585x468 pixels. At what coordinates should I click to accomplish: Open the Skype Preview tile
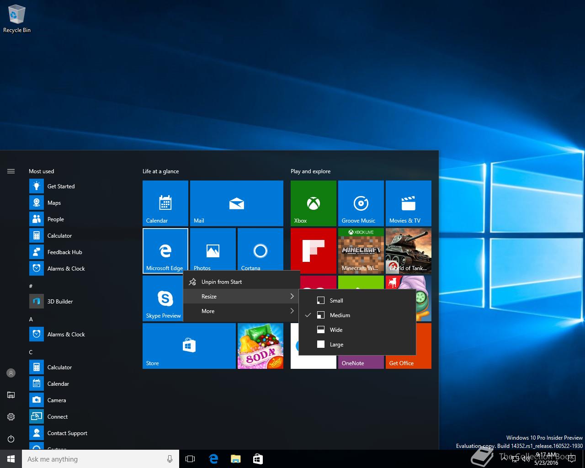163,298
